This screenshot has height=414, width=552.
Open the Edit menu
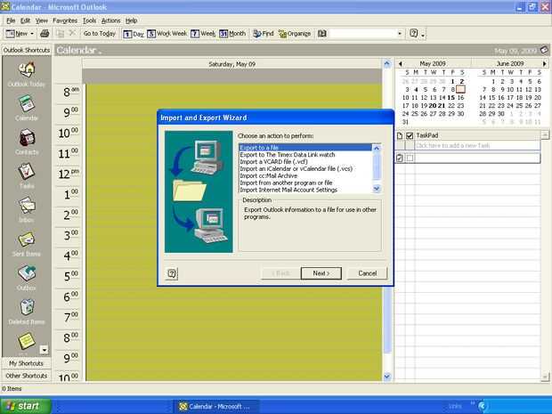(25, 20)
